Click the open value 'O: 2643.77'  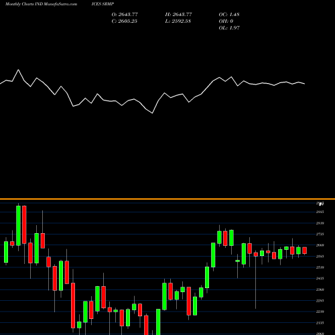(125, 15)
